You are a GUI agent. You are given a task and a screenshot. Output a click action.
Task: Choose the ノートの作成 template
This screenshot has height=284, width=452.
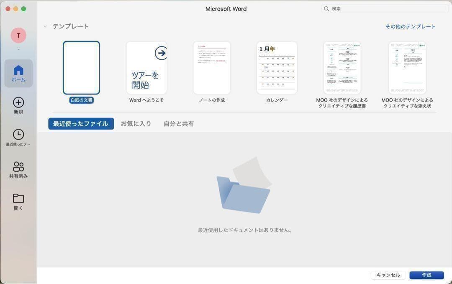coord(212,67)
